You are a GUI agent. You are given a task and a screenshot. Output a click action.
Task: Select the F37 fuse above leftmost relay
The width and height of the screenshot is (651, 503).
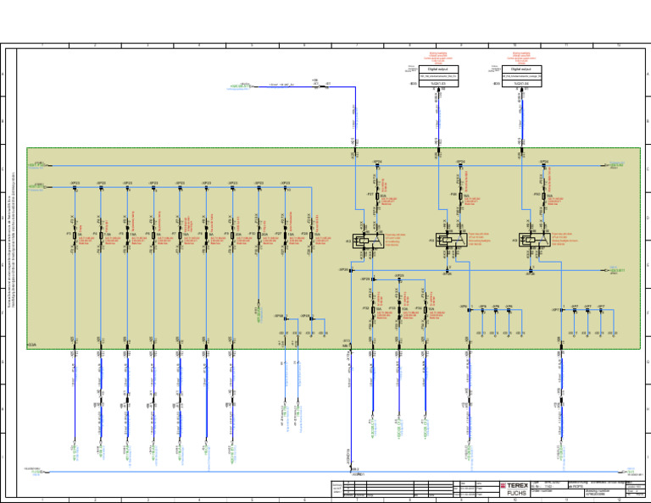[x=377, y=196]
